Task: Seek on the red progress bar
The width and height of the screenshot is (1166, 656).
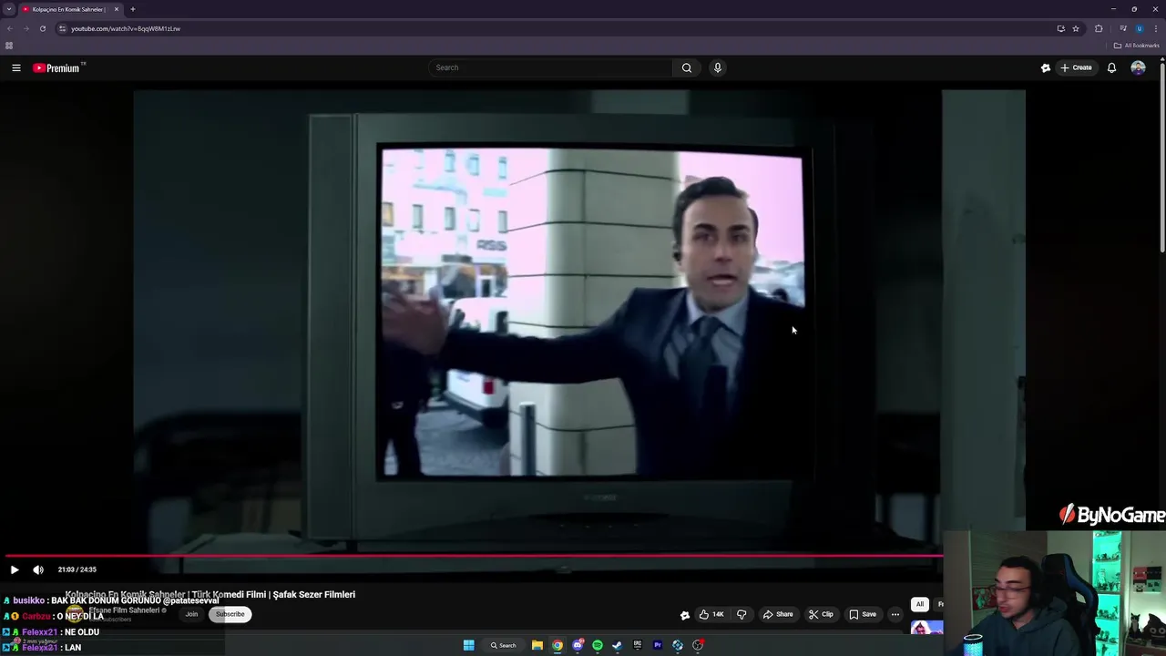Action: 474,555
